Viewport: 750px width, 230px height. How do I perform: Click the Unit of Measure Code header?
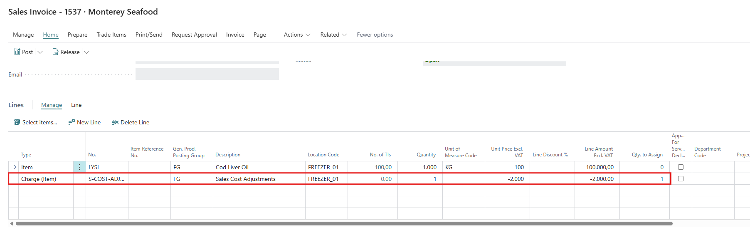click(x=461, y=152)
